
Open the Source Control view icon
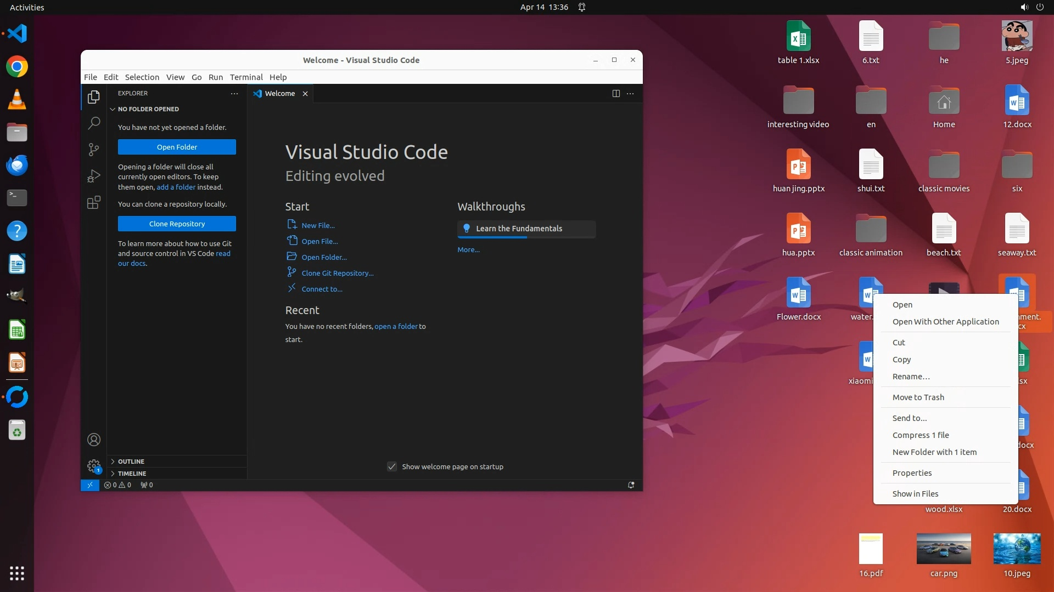click(94, 149)
